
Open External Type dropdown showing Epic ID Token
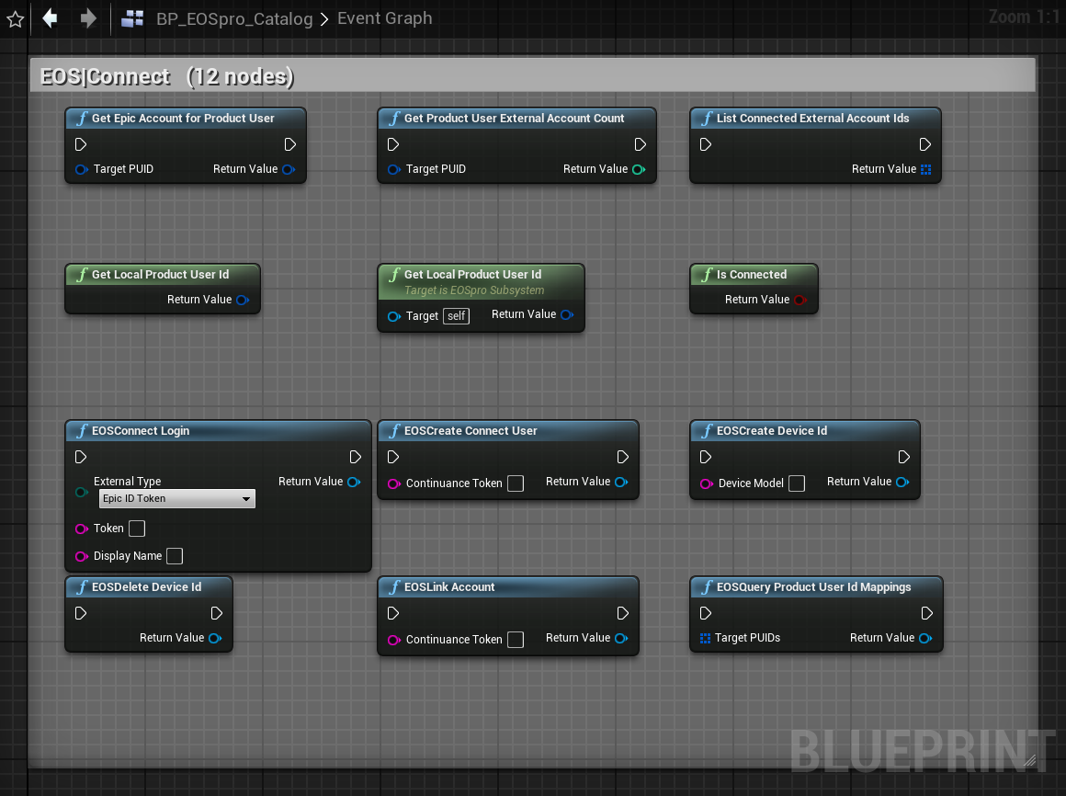176,498
